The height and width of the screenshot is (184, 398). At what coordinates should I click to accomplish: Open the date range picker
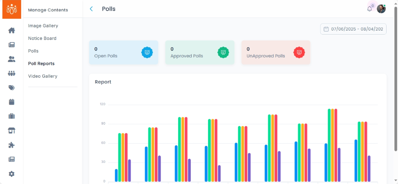coord(353,29)
